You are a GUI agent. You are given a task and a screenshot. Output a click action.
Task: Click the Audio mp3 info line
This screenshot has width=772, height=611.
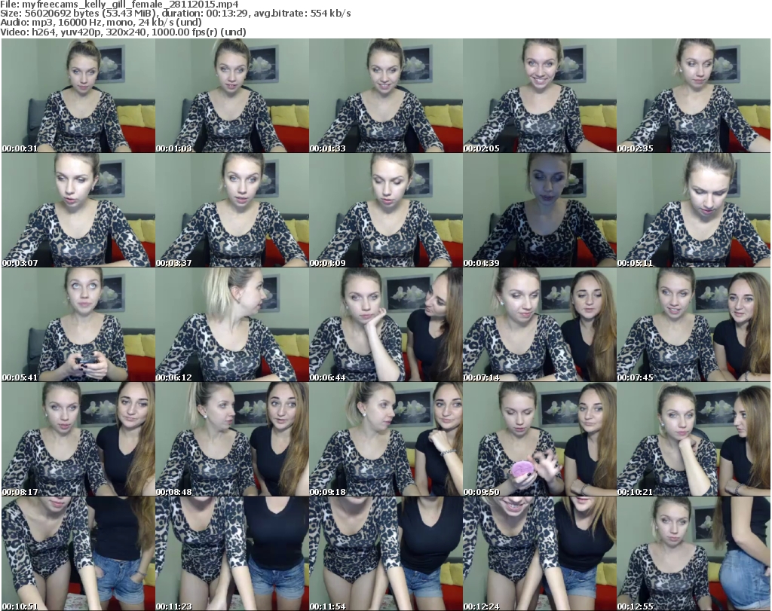(x=101, y=23)
